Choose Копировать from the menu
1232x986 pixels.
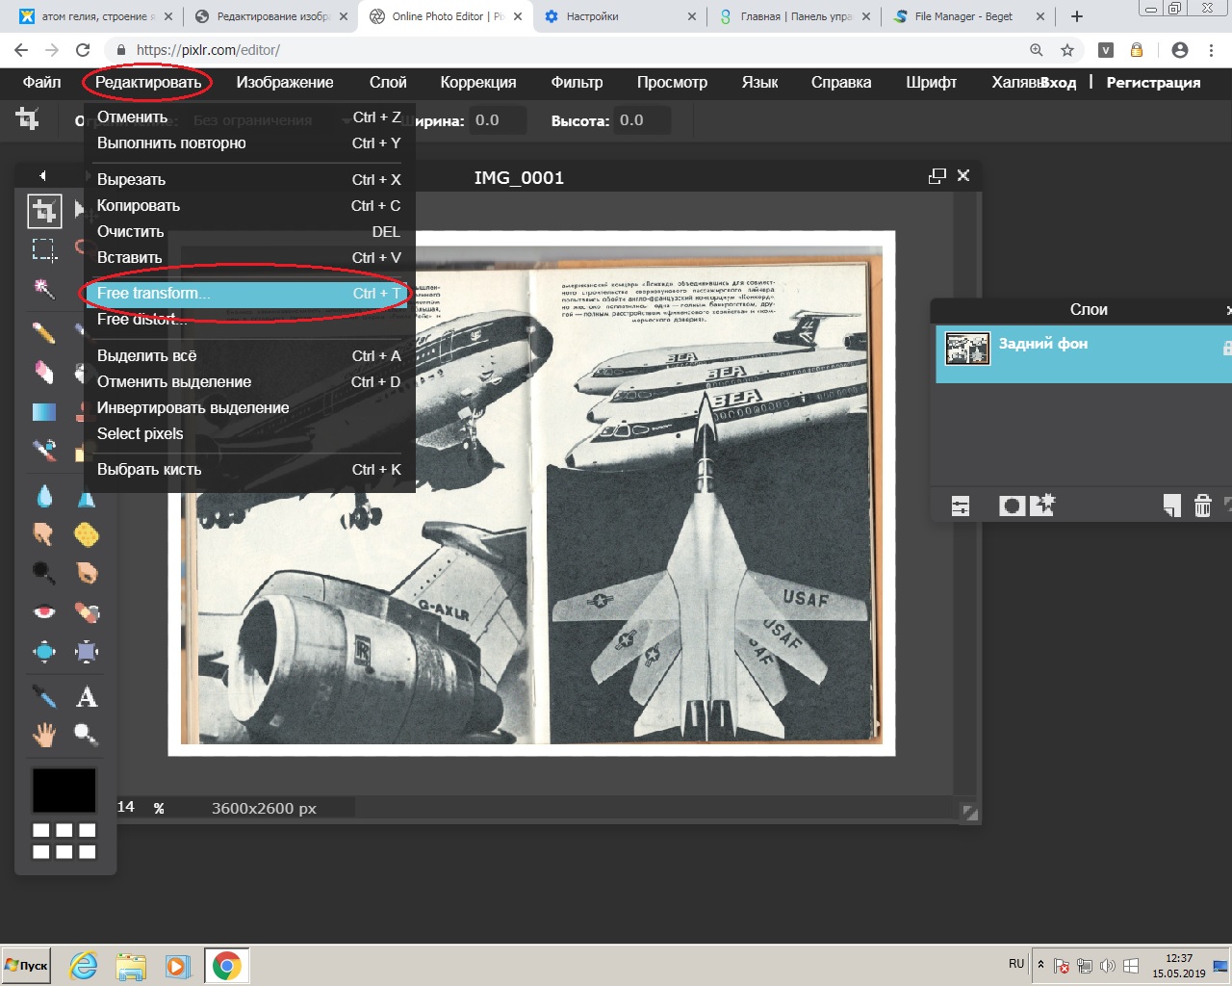pyautogui.click(x=248, y=206)
